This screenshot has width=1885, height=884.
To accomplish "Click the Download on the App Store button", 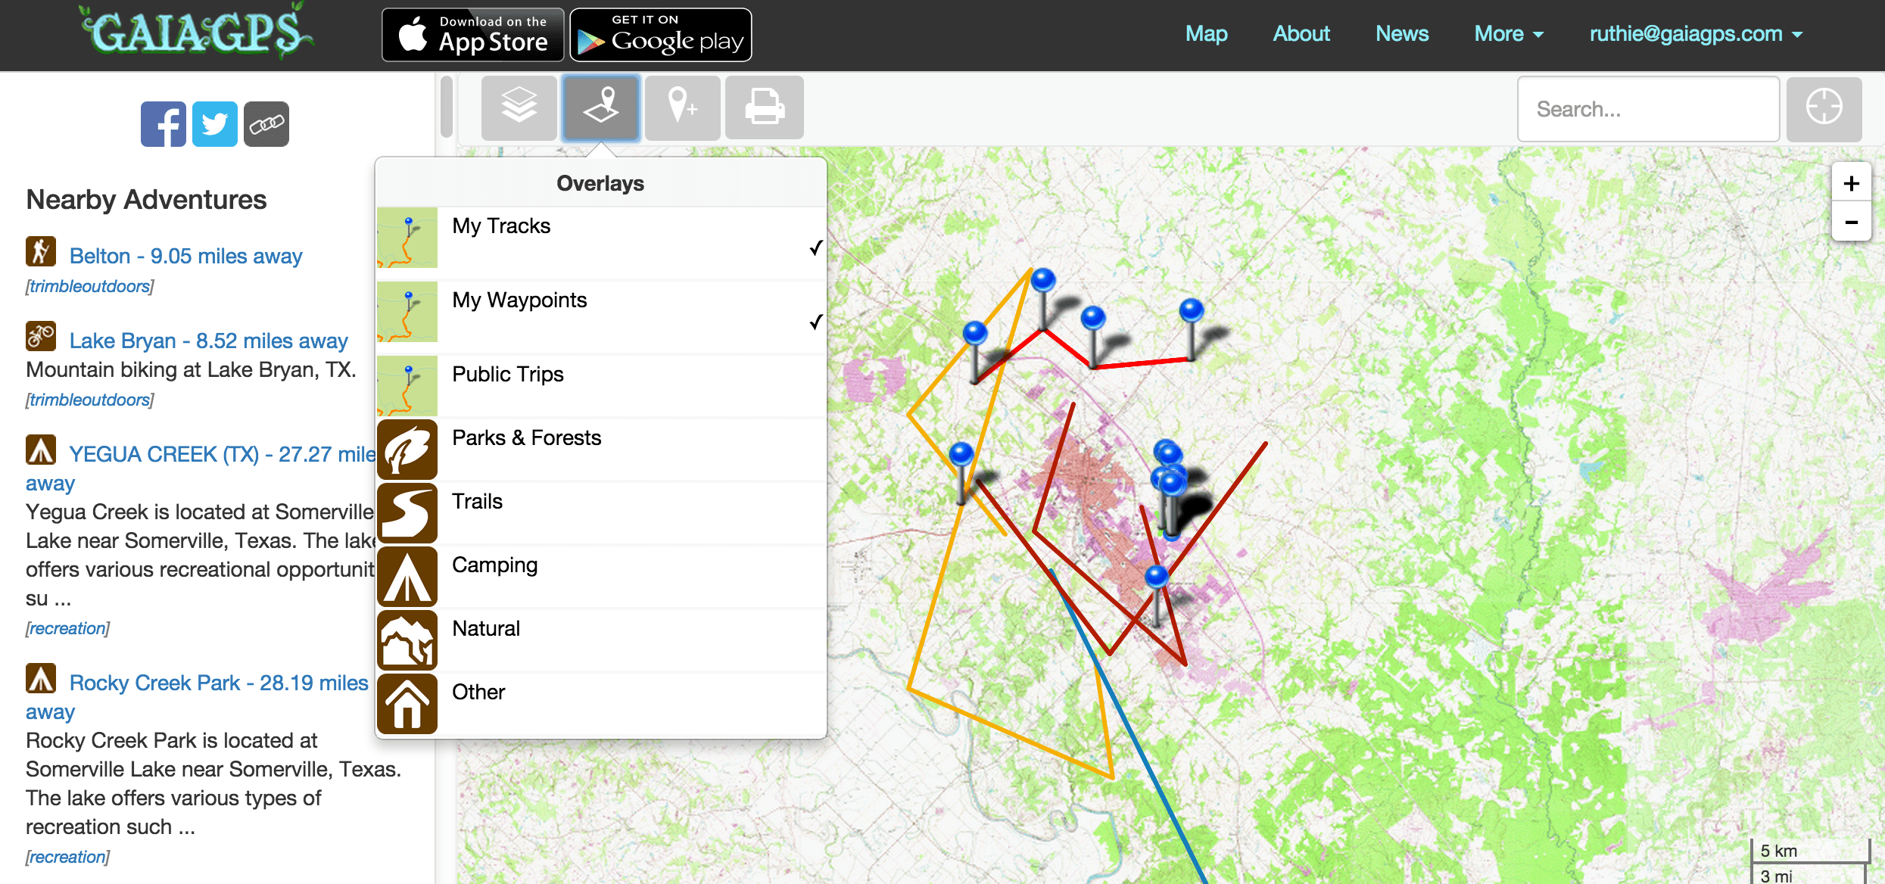I will 473,35.
